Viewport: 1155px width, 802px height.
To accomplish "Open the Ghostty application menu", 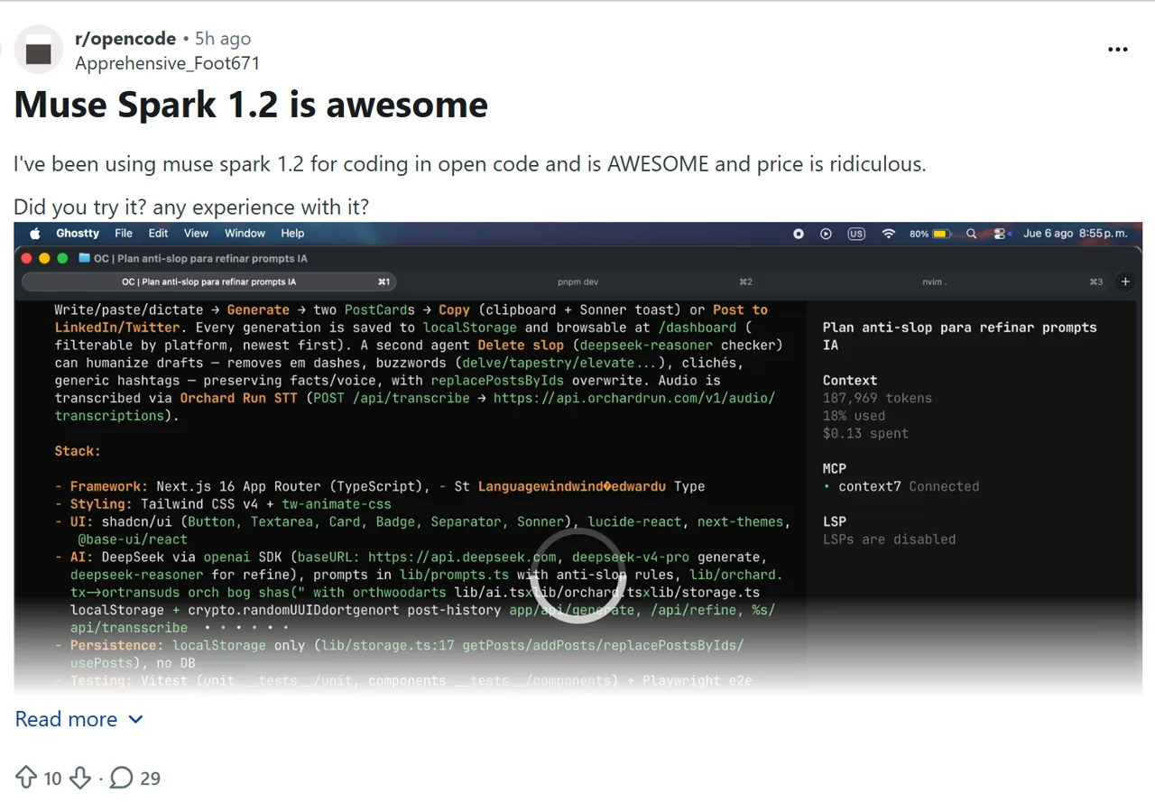I will [x=78, y=233].
